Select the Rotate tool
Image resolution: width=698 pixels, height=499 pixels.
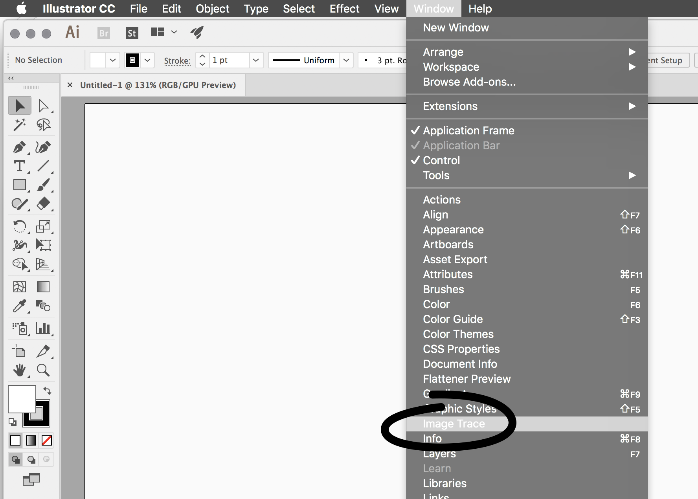[x=19, y=226]
